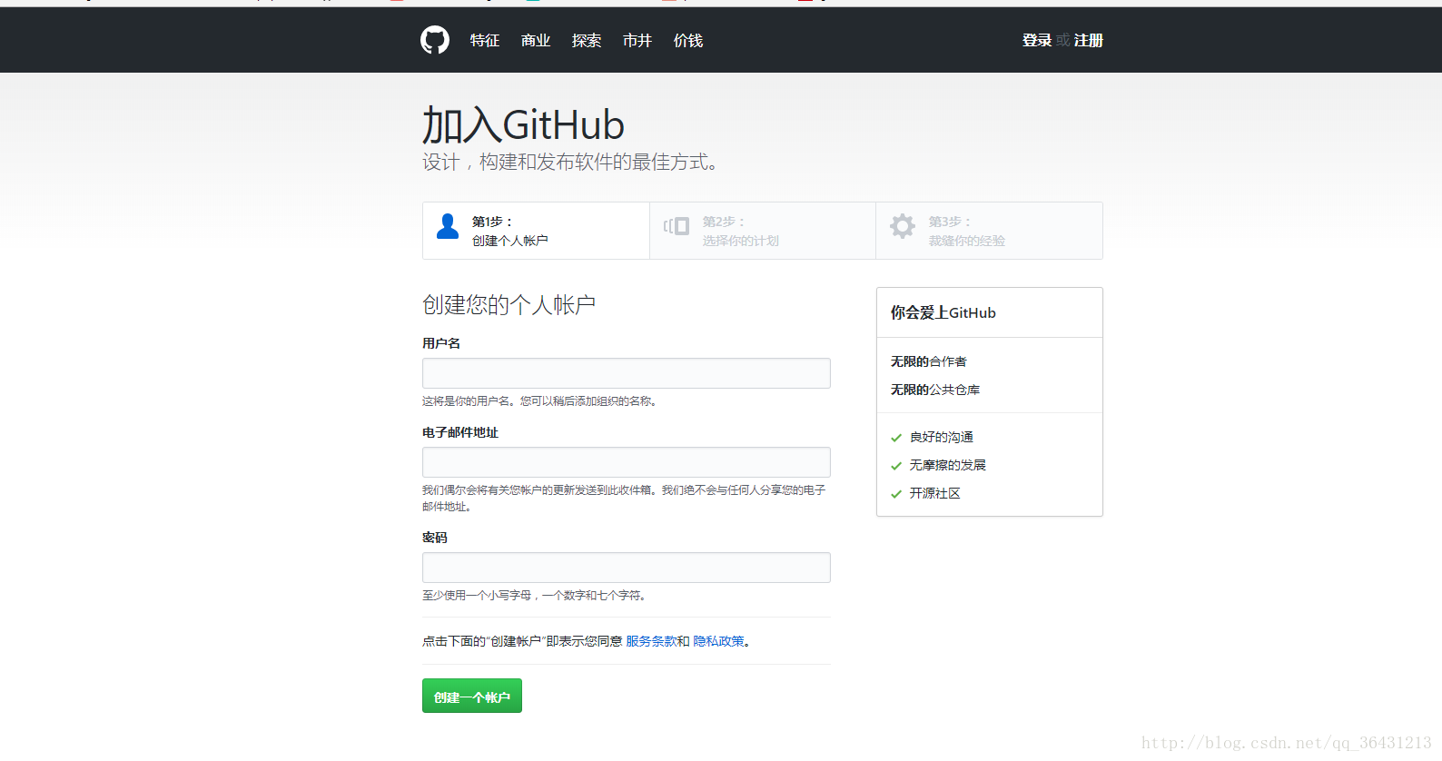Click the email hint 我们偶尔会将有关您帐户的更新

pos(624,499)
